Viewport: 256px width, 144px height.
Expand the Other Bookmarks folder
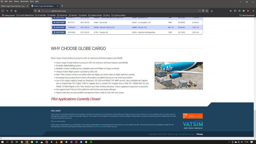(x=247, y=15)
